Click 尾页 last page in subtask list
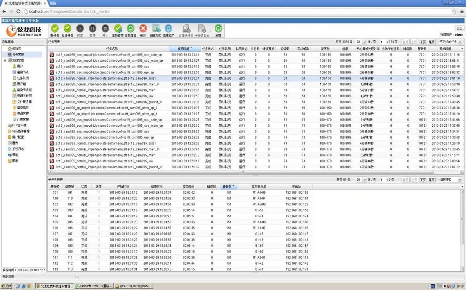466x290 pixels. [431, 180]
